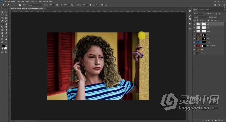Select the Healing Brush tool
This screenshot has width=226, height=122.
[x=6, y=21]
